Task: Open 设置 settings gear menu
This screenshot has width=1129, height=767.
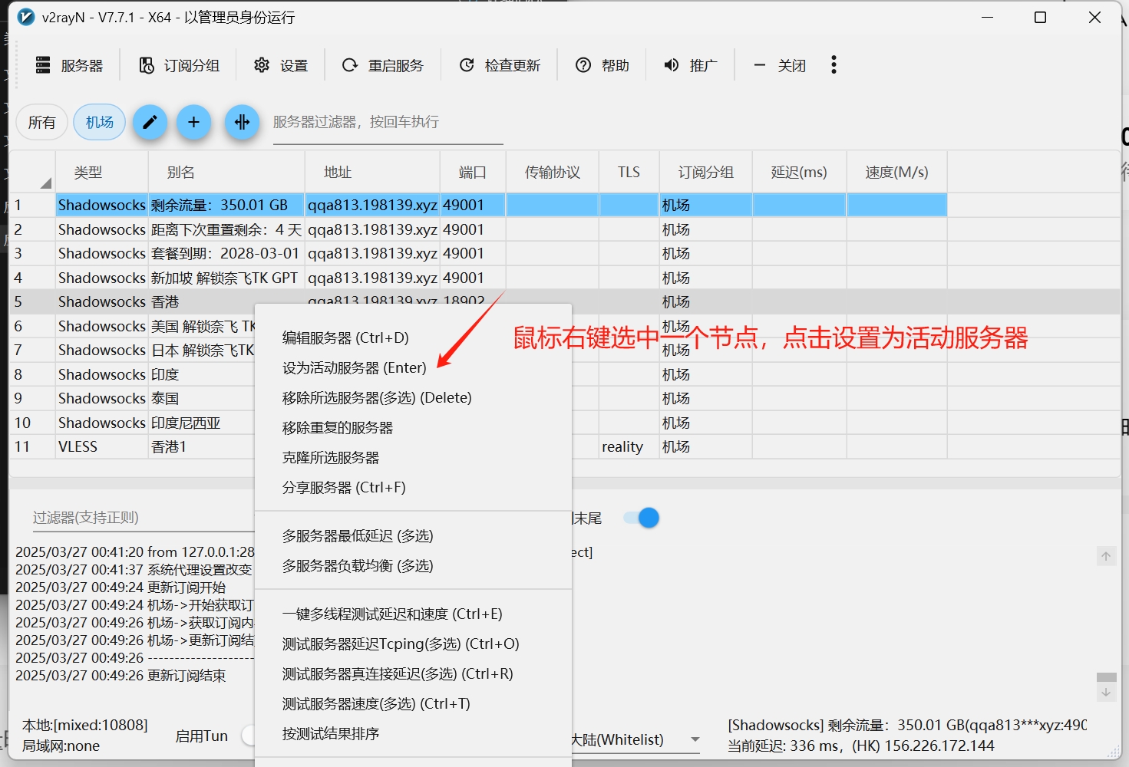Action: (x=280, y=66)
